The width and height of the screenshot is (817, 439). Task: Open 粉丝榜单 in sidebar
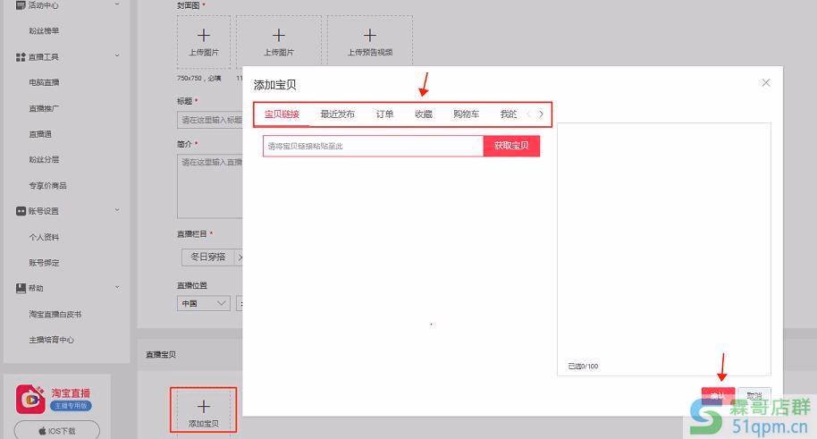(x=44, y=30)
